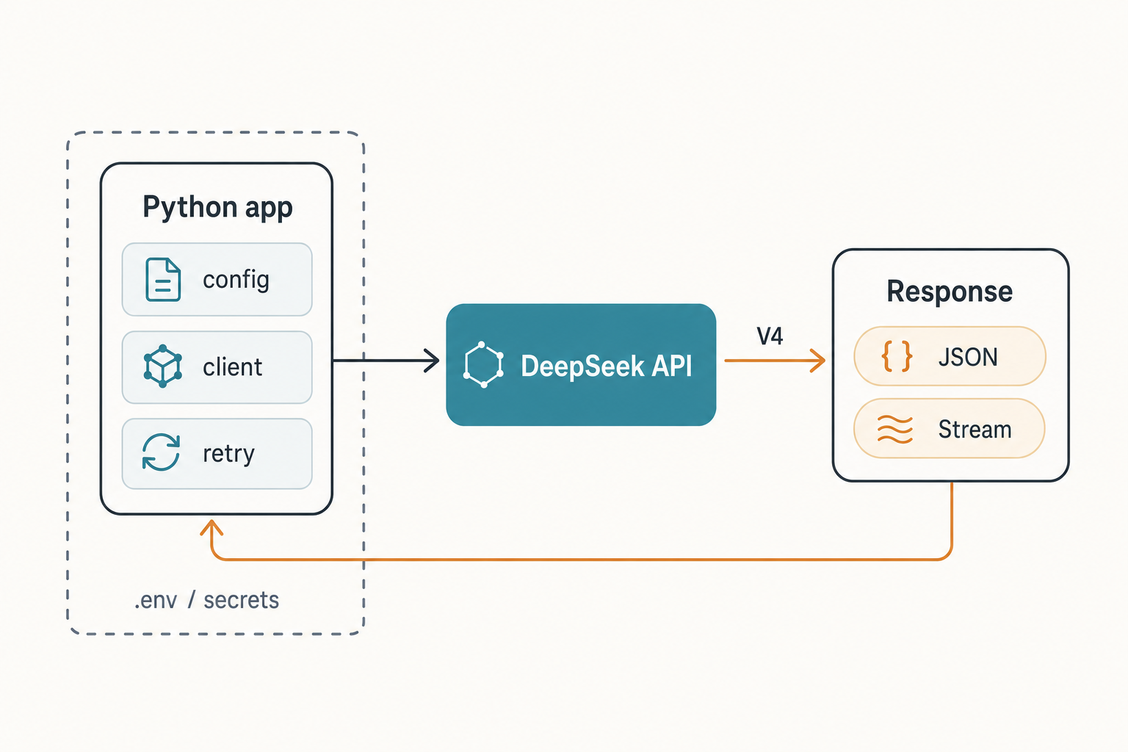Click the .env / secrets caption
The height and width of the screenshot is (752, 1128).
pos(206,600)
